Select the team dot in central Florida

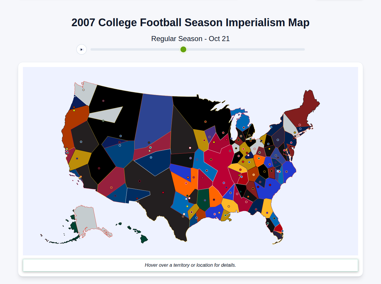coord(274,218)
